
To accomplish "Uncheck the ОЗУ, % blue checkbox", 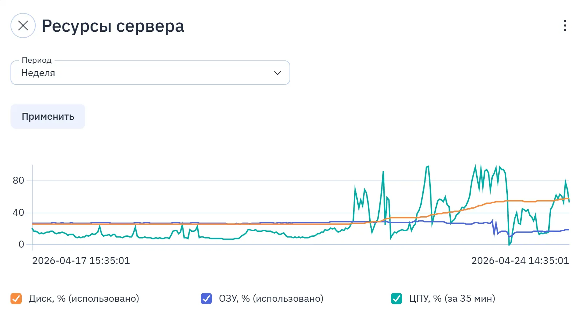I will (x=206, y=299).
